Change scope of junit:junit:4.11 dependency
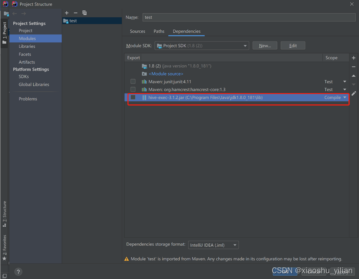The width and height of the screenshot is (359, 279). [x=335, y=81]
